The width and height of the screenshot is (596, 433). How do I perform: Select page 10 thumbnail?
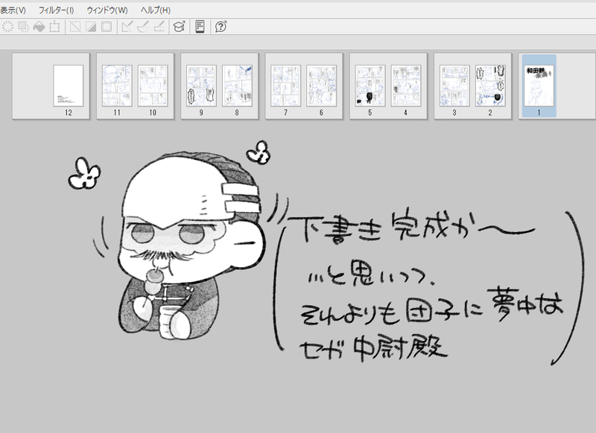coord(153,86)
